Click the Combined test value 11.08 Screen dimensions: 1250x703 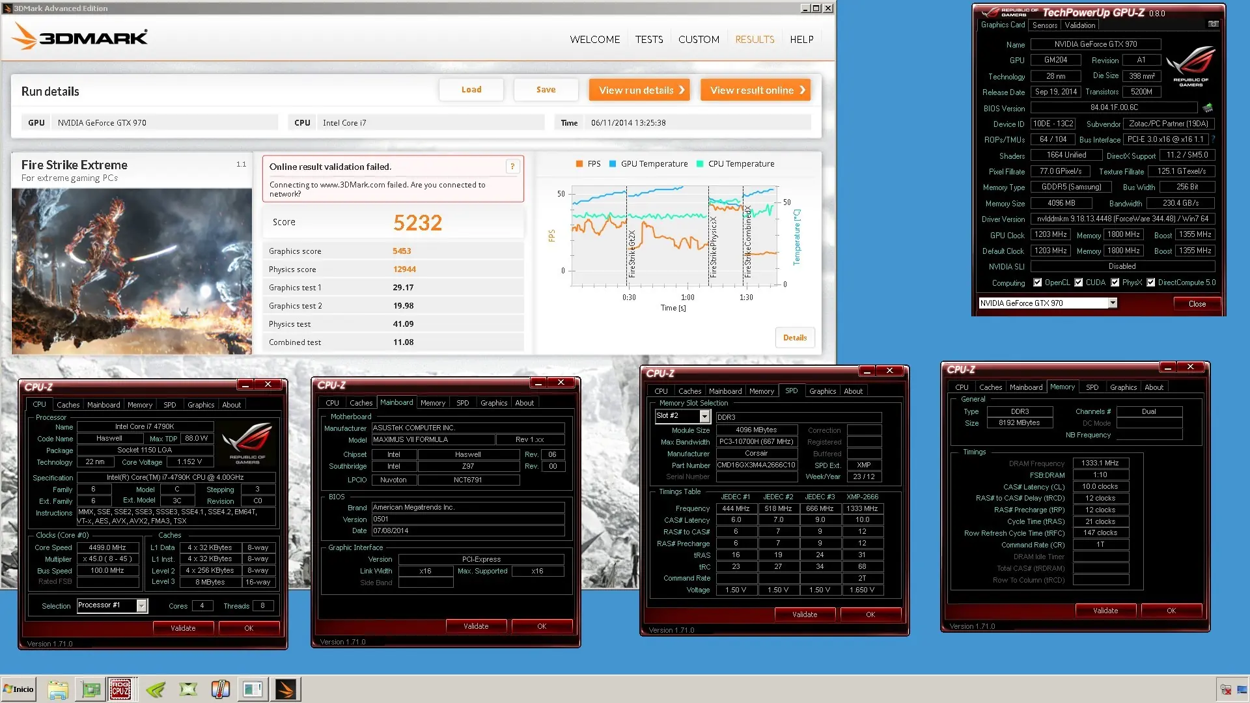[403, 342]
